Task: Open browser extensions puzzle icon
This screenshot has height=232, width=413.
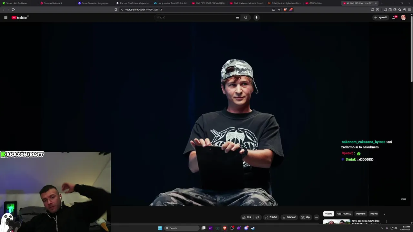Action: point(373,10)
